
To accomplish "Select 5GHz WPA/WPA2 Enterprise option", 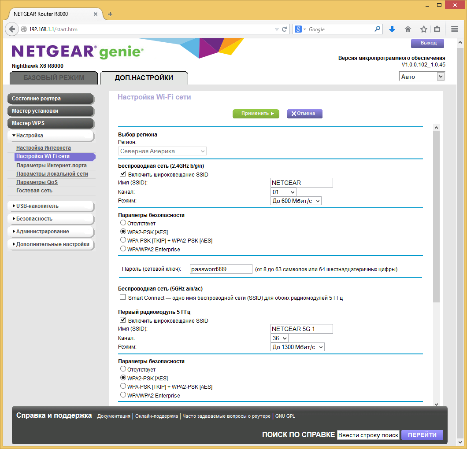I will (123, 395).
